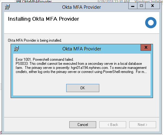Close the error dialog with red X
Image resolution: width=163 pixels, height=135 pixels.
coord(146,47)
